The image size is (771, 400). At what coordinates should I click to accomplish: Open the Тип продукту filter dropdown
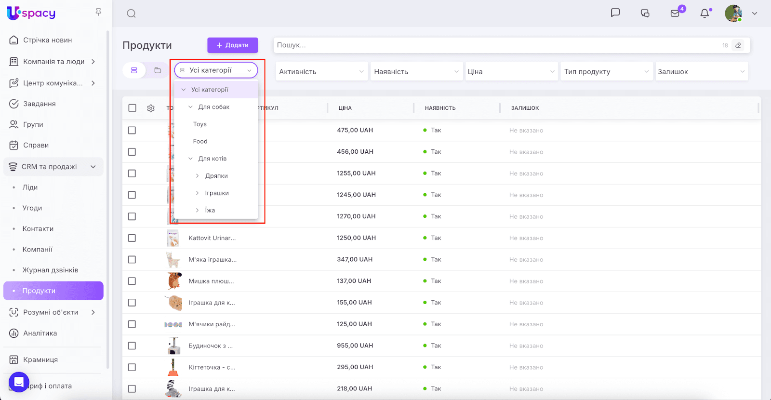point(606,72)
